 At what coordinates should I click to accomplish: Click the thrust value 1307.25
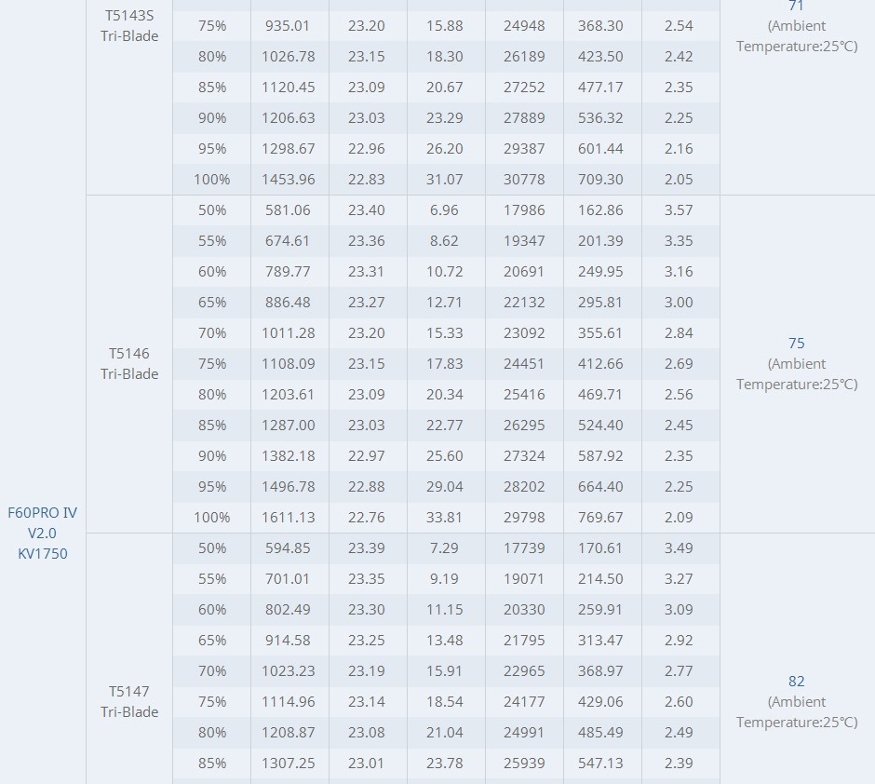click(x=289, y=763)
